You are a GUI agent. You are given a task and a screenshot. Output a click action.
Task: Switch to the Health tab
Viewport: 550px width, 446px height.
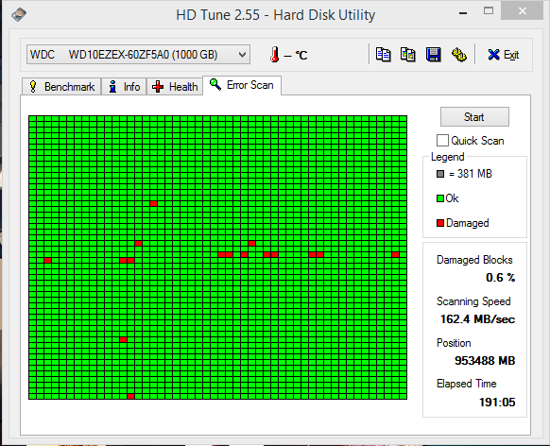coord(175,87)
